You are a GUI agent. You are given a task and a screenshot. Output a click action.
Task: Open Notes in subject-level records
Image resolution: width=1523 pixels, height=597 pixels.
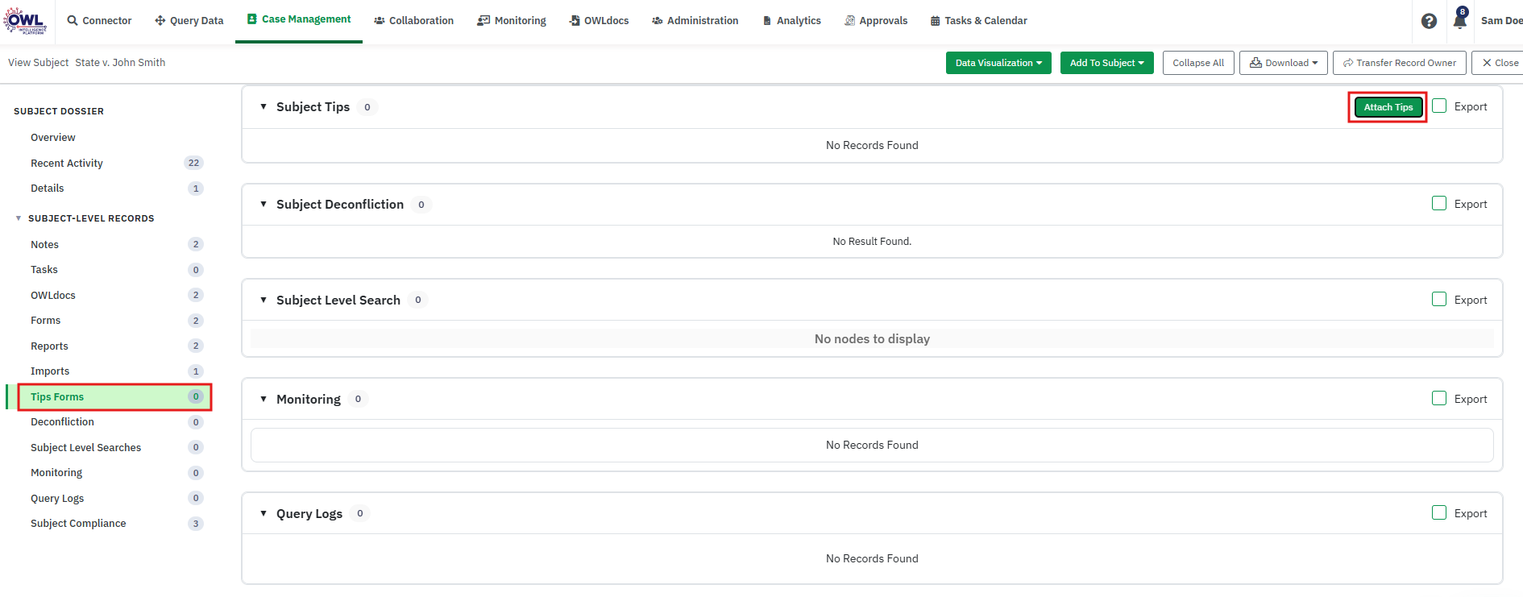[x=45, y=244]
